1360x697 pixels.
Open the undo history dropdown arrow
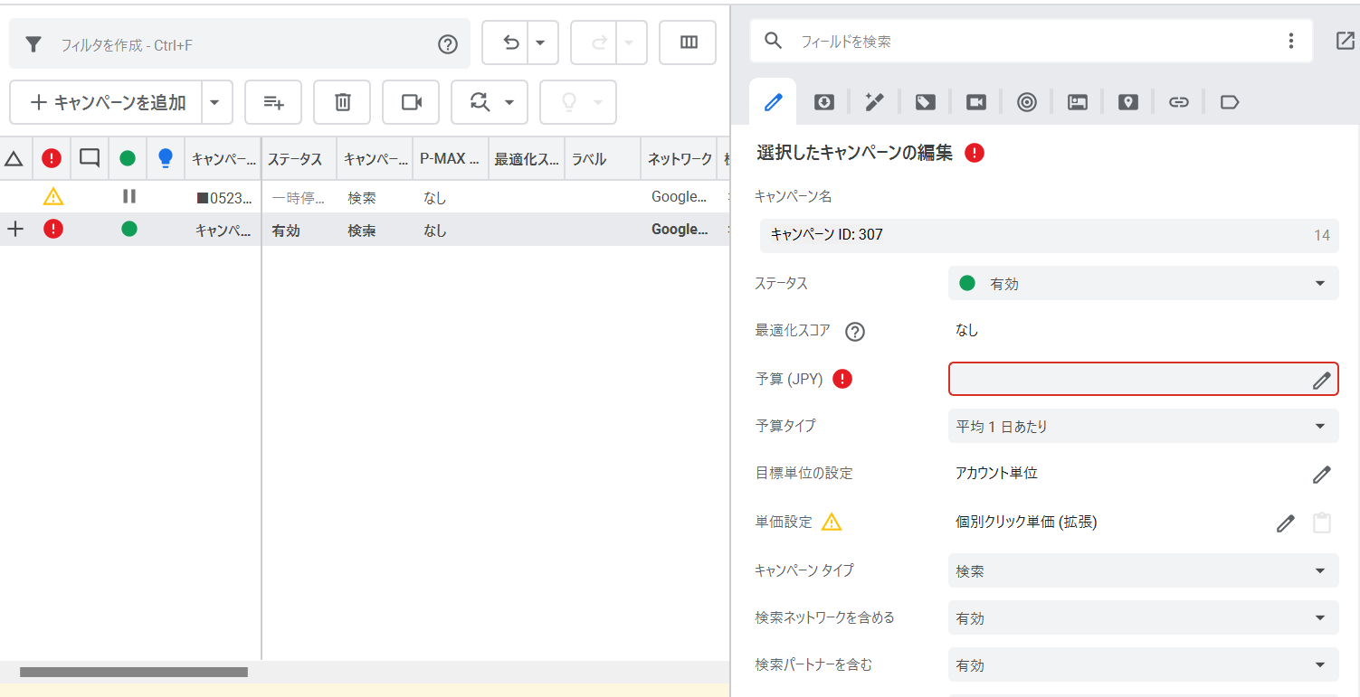click(541, 42)
